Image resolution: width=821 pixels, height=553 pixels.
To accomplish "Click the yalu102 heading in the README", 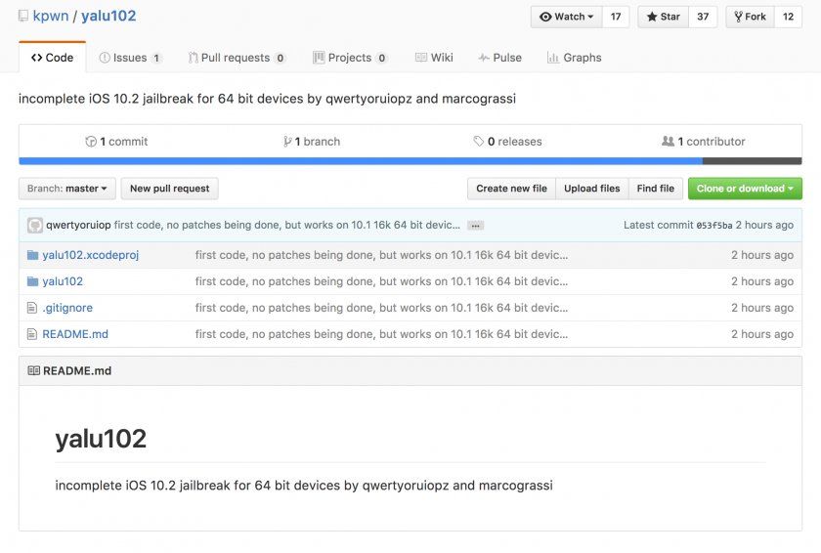I will pyautogui.click(x=101, y=439).
